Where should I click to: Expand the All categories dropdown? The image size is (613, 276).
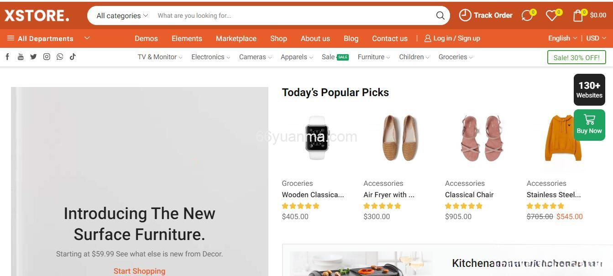[x=122, y=15]
